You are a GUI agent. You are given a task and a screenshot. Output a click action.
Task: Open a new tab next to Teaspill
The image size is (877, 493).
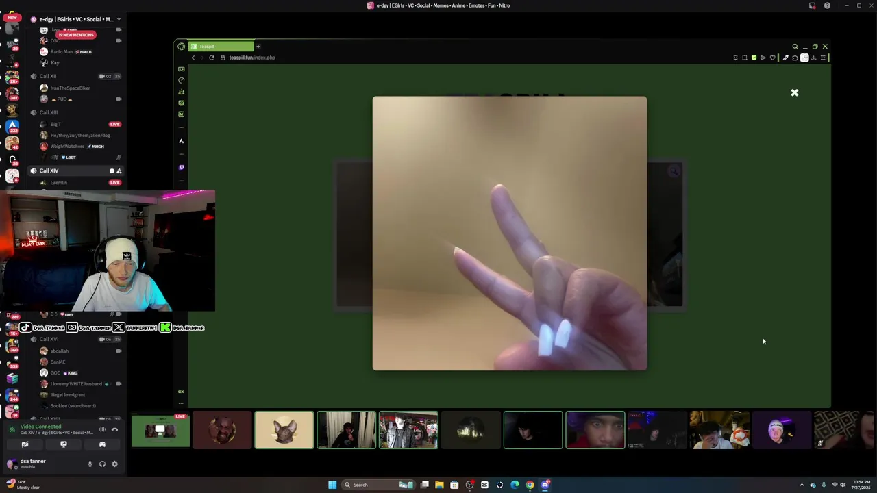coord(258,47)
